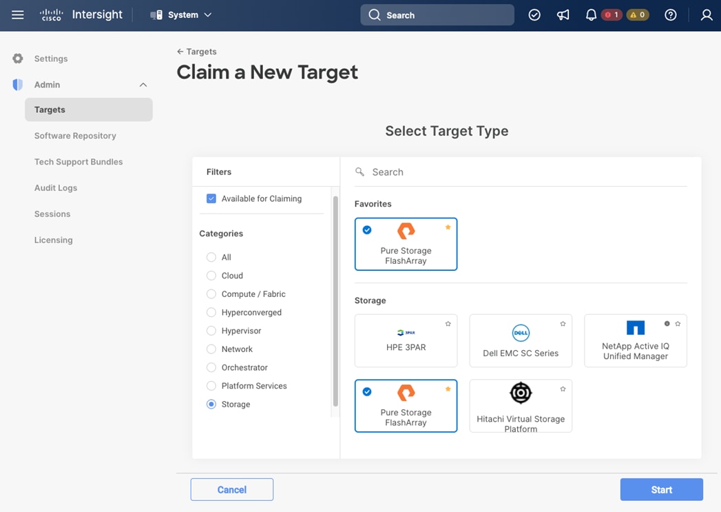
Task: Click the yellow warning alarms badge
Action: tap(638, 14)
